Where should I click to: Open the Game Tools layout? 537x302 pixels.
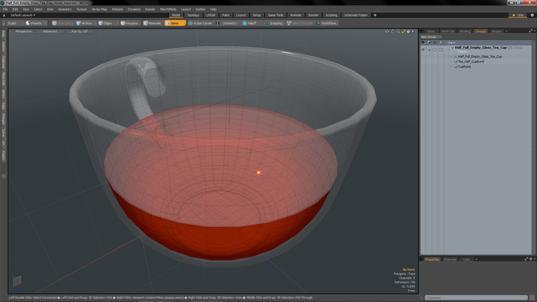pyautogui.click(x=275, y=15)
